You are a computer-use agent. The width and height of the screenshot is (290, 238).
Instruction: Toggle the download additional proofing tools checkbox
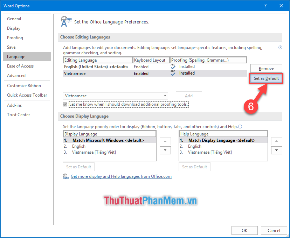point(65,104)
